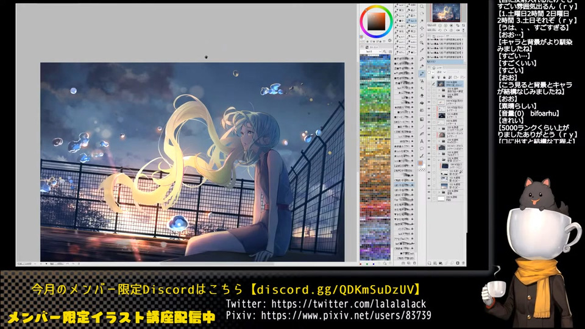
Task: Click the 用紙 layer white thumbnail
Action: (x=441, y=199)
